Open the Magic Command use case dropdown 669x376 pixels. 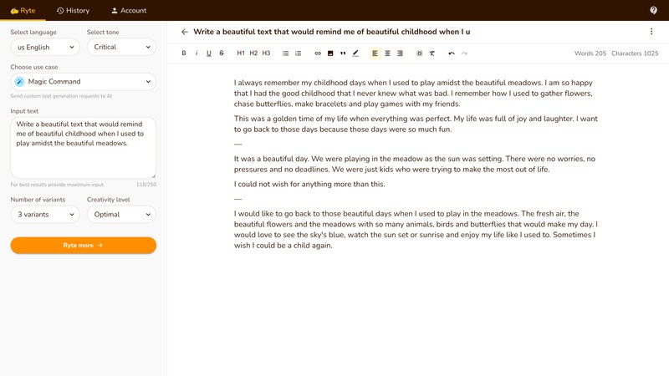point(83,82)
